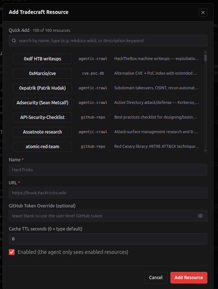Click agentic-crawl type in Adsecurity row
Image resolution: width=218 pixels, height=289 pixels.
[93, 103]
